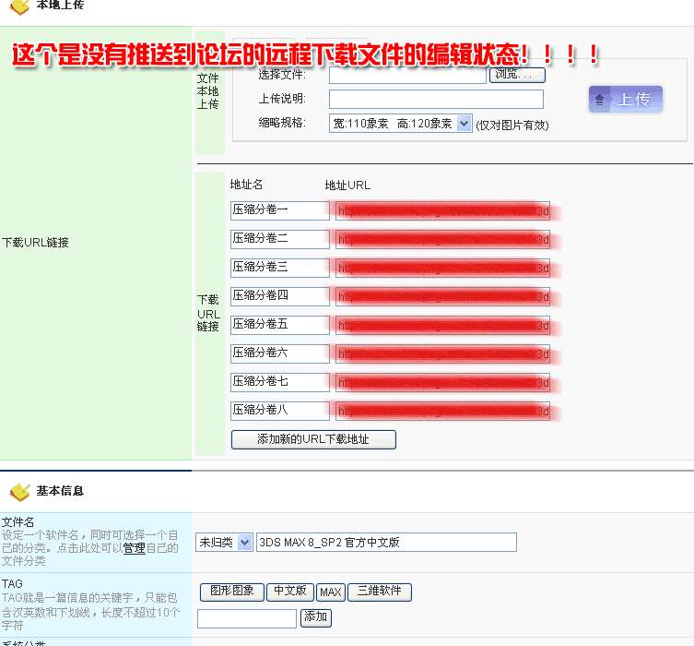Click the URL field beside 压缩分卷四
Viewport: 694px width, 646px height.
[x=442, y=297]
